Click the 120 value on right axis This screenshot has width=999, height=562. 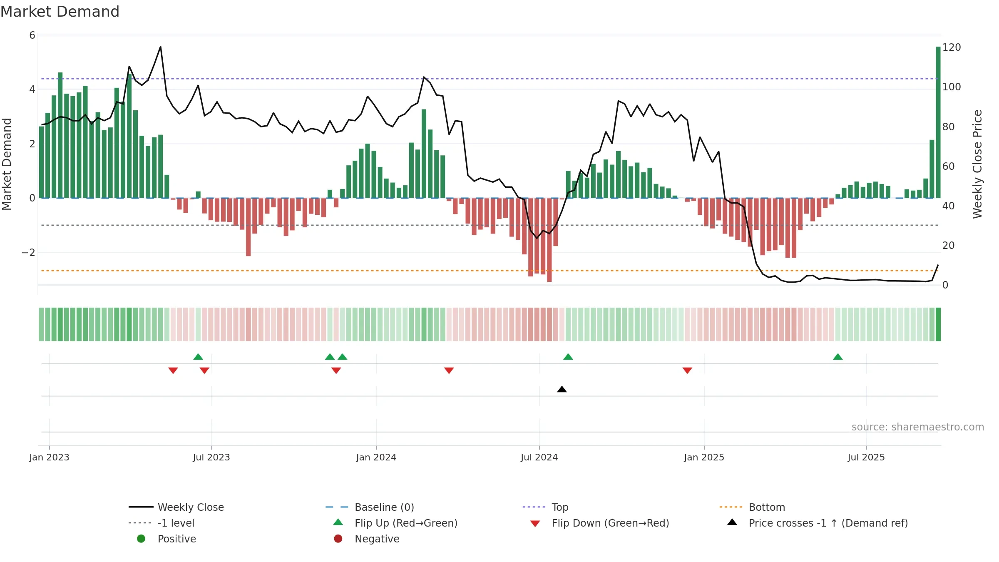click(952, 47)
